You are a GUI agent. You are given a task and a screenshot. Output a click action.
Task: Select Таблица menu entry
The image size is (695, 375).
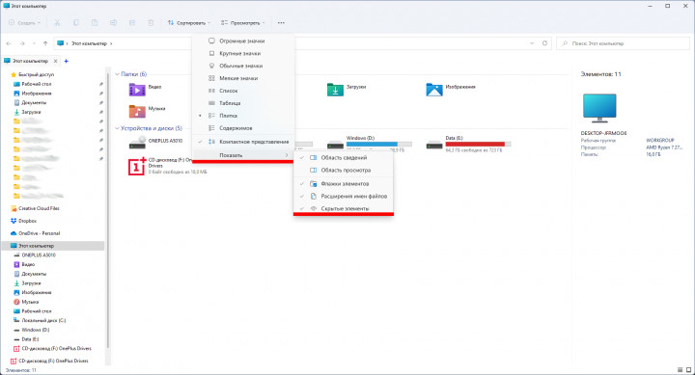coord(243,103)
